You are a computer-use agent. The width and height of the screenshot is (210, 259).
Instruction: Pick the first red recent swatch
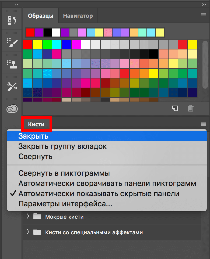(x=30, y=32)
